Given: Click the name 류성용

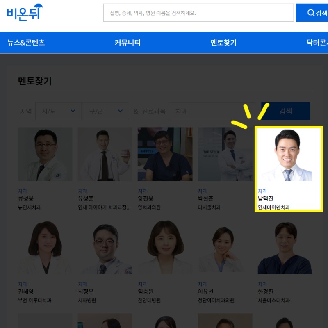Looking at the screenshot, I should point(26,198).
